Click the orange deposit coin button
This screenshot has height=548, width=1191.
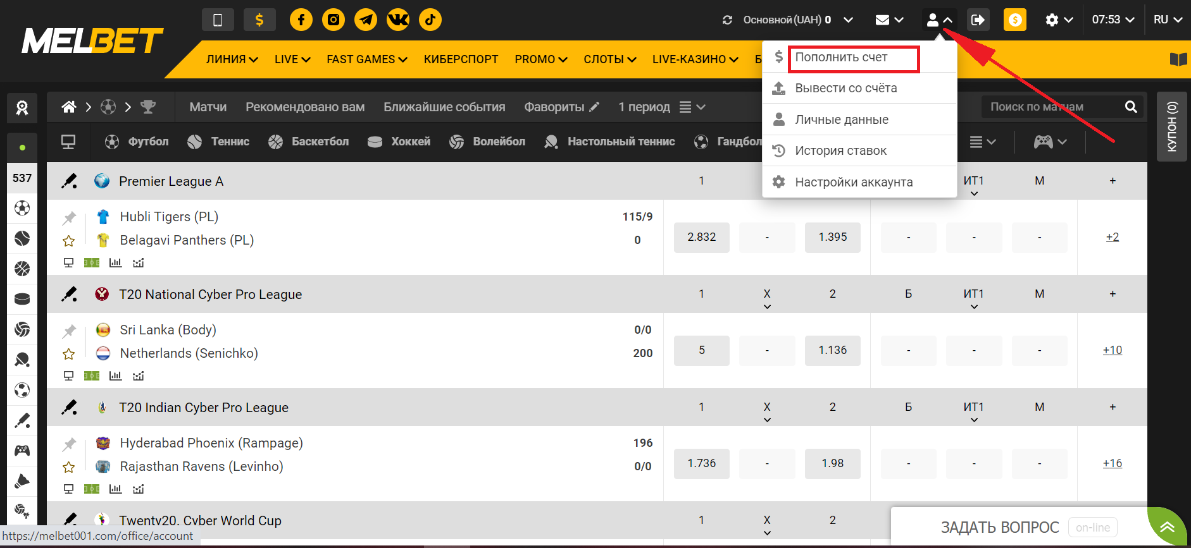[1015, 20]
